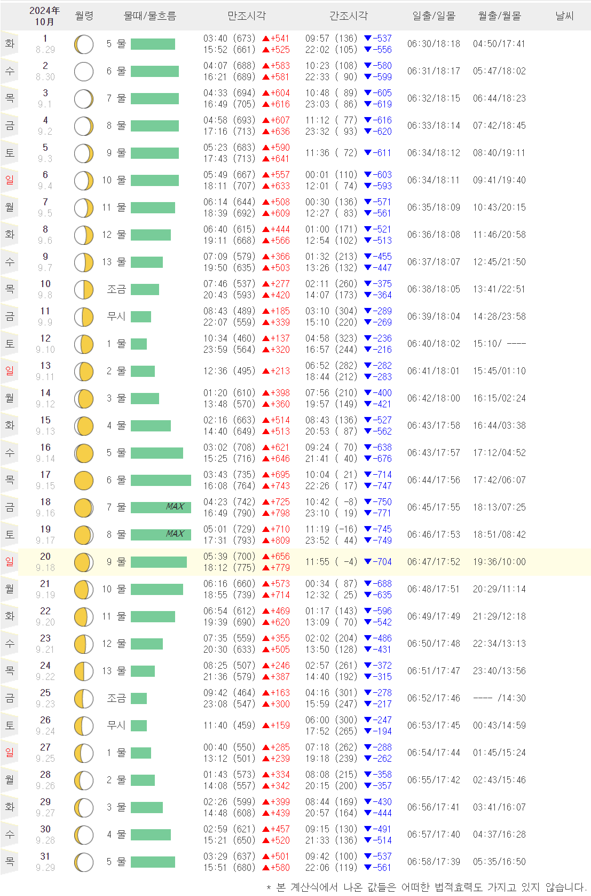Select the moon phase icon for October 29
Screen dimensions: 591x896
pyautogui.click(x=84, y=808)
